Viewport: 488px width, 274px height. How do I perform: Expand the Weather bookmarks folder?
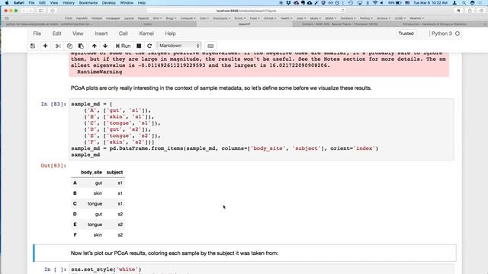417,18
